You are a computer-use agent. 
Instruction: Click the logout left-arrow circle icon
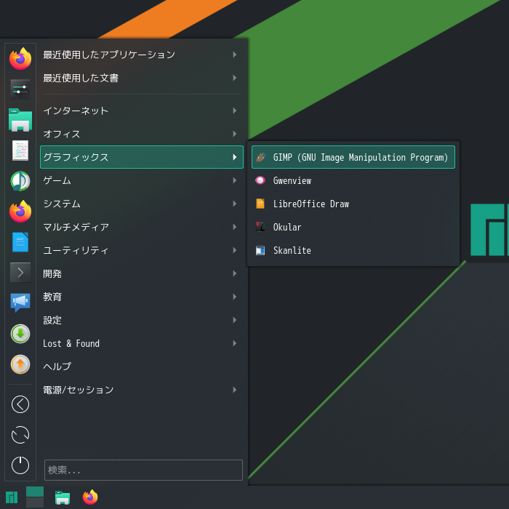coord(20,404)
